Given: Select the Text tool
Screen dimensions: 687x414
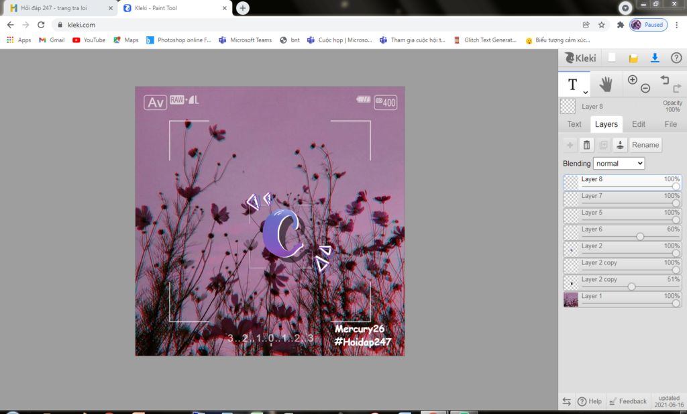Looking at the screenshot, I should [572, 84].
